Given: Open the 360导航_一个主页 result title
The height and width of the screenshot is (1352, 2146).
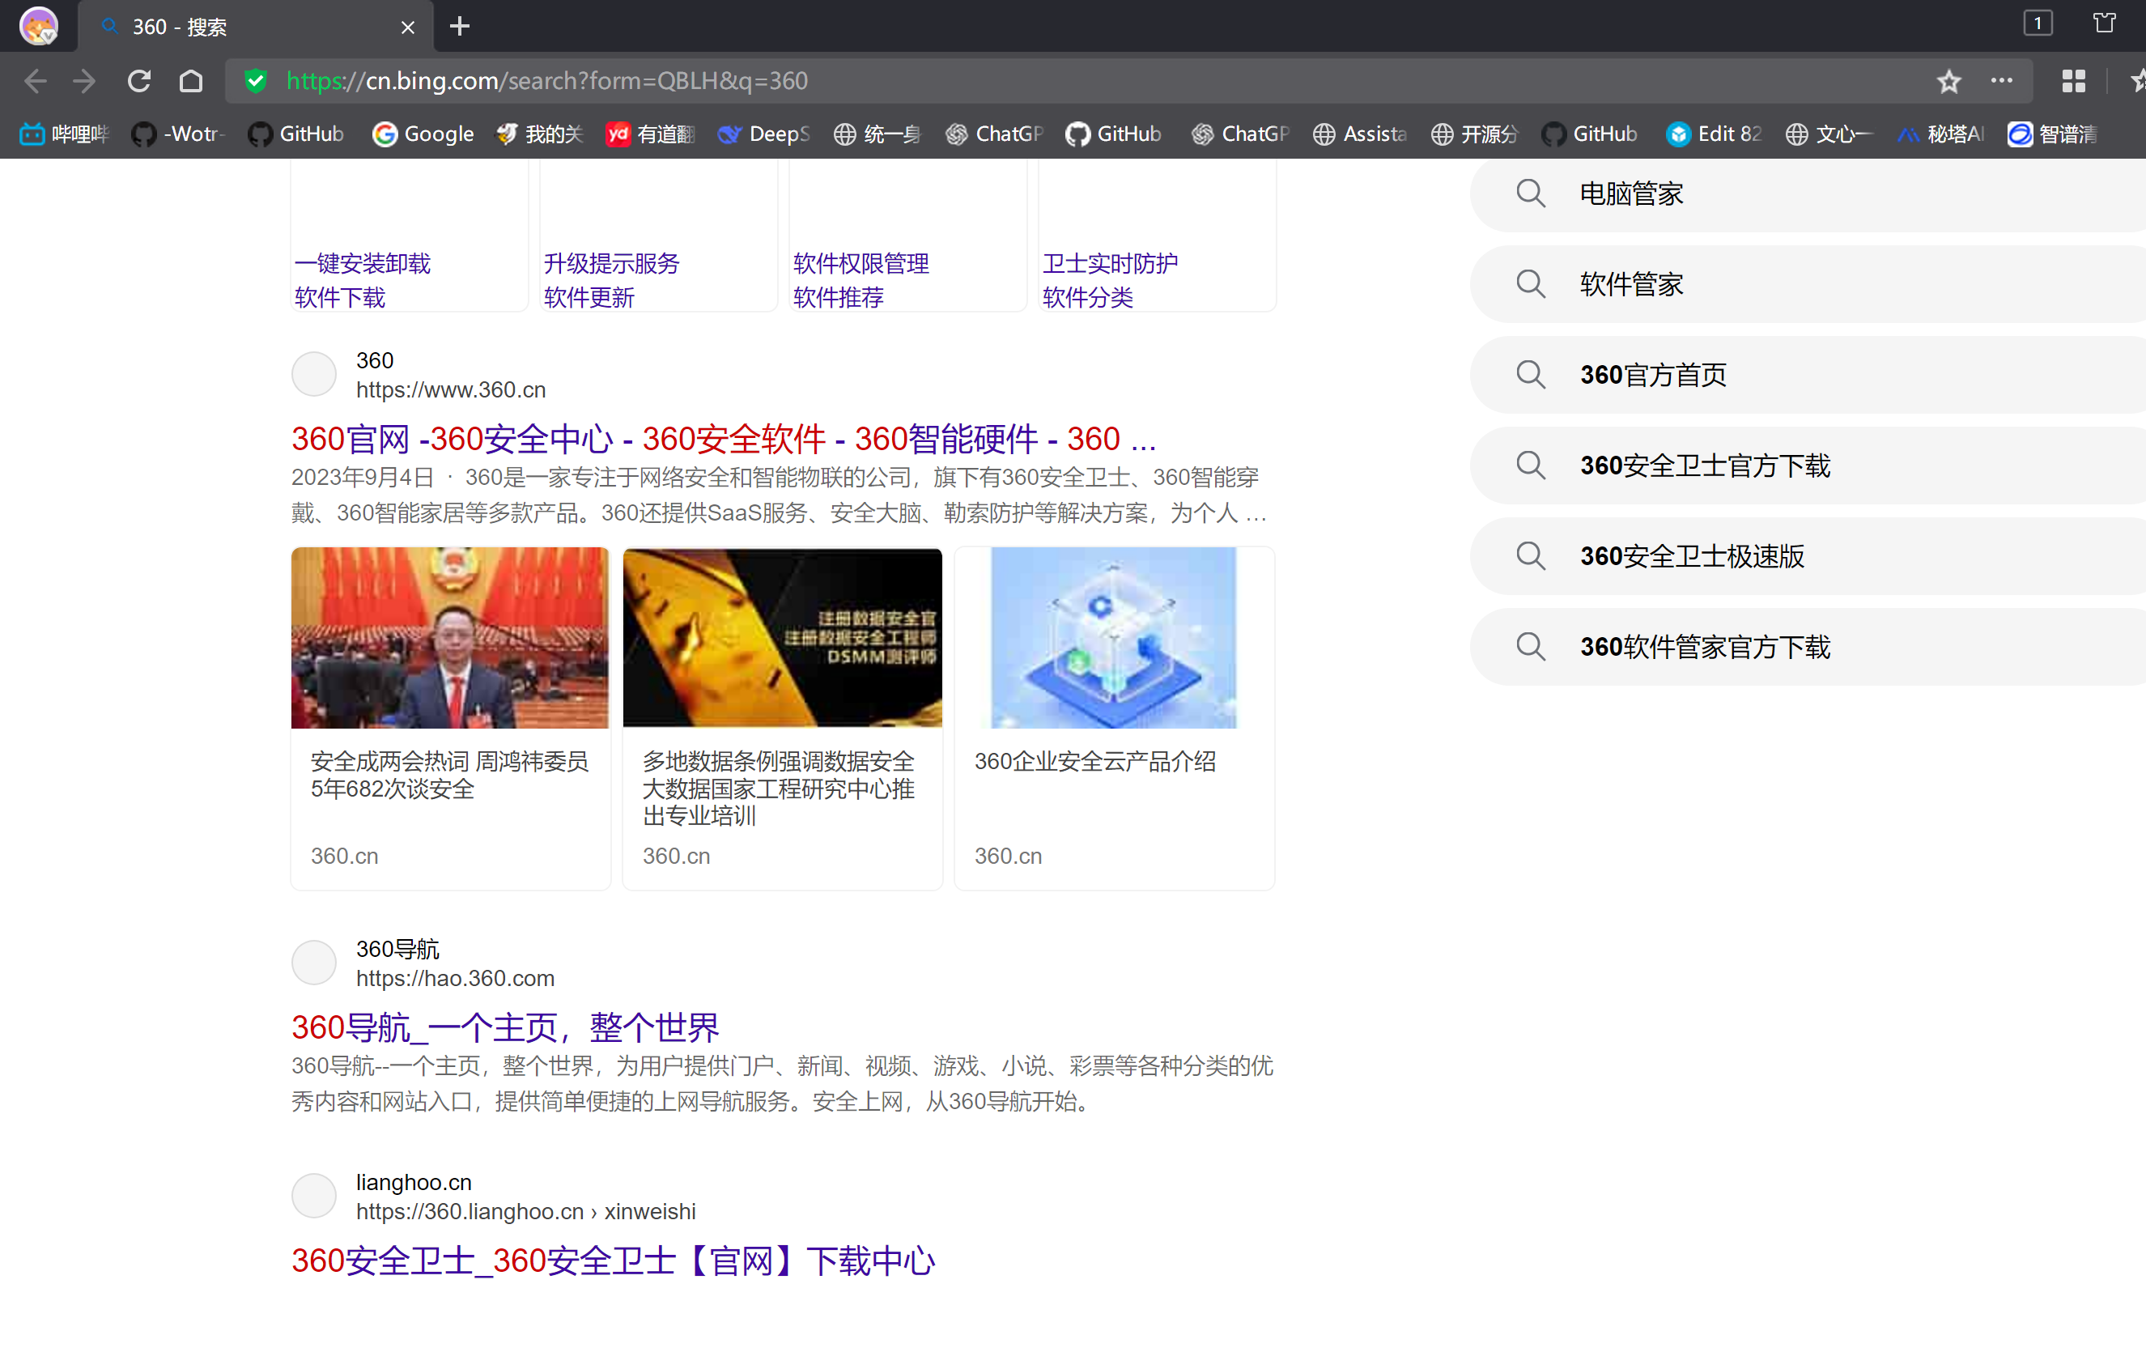Looking at the screenshot, I should click(505, 1027).
